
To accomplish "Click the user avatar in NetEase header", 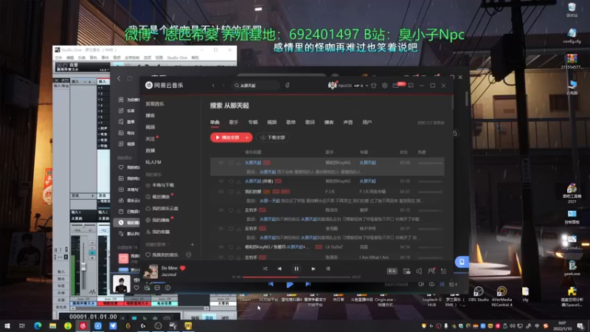I will (332, 86).
